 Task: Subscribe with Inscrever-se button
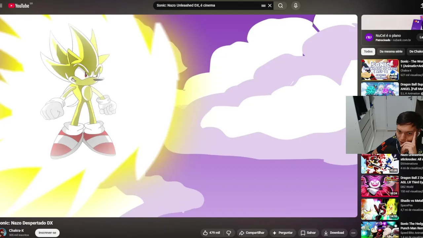coord(47,233)
